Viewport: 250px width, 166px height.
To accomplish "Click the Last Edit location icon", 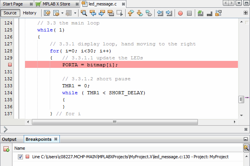I will point(47,13).
